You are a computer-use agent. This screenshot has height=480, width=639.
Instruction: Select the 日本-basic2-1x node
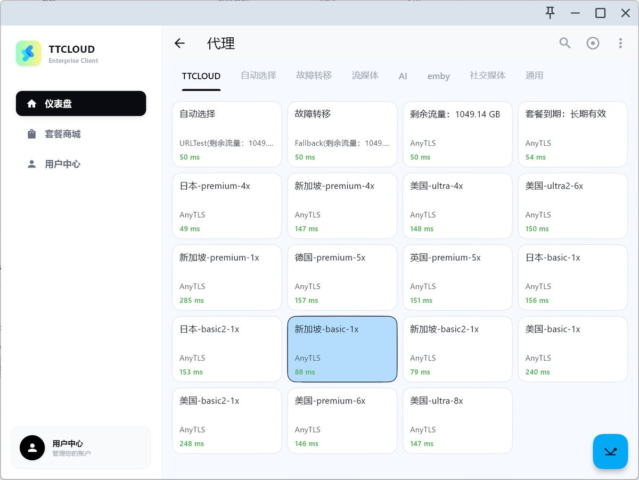(x=227, y=349)
